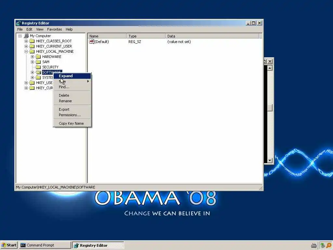Click the Registry Editor title bar icon
Screen dimensions: 333x250
[19, 23]
